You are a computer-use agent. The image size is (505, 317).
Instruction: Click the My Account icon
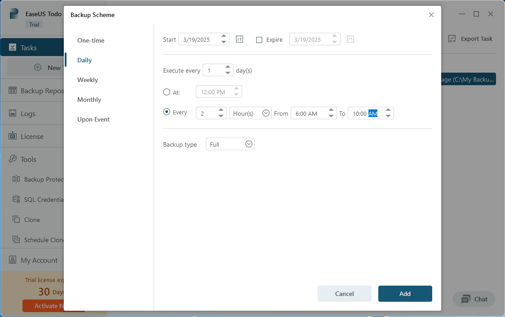point(13,260)
